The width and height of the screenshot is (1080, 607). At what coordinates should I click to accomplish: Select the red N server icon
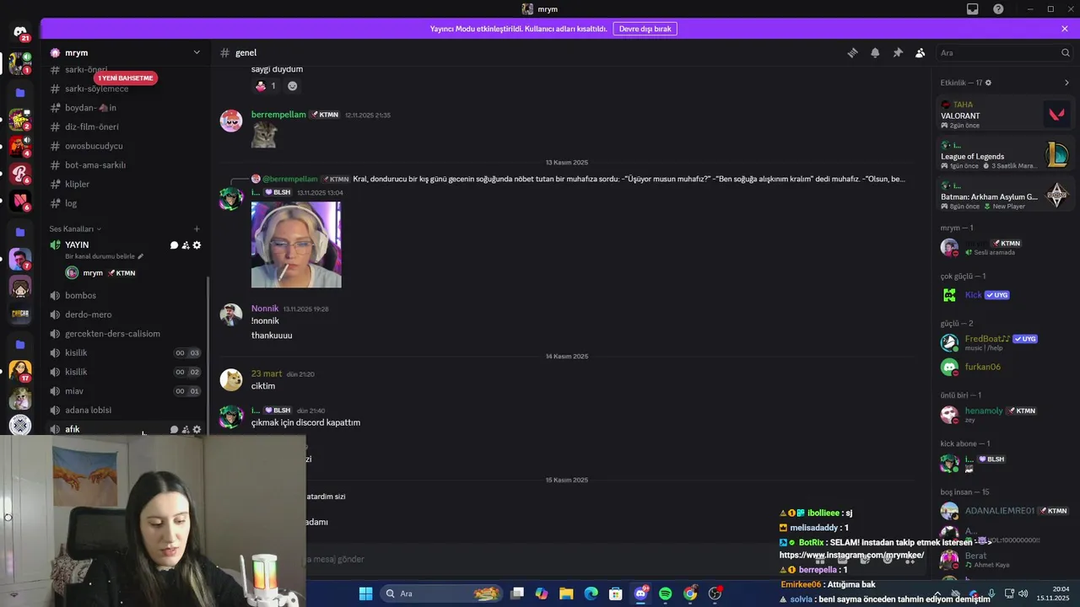[x=20, y=202]
